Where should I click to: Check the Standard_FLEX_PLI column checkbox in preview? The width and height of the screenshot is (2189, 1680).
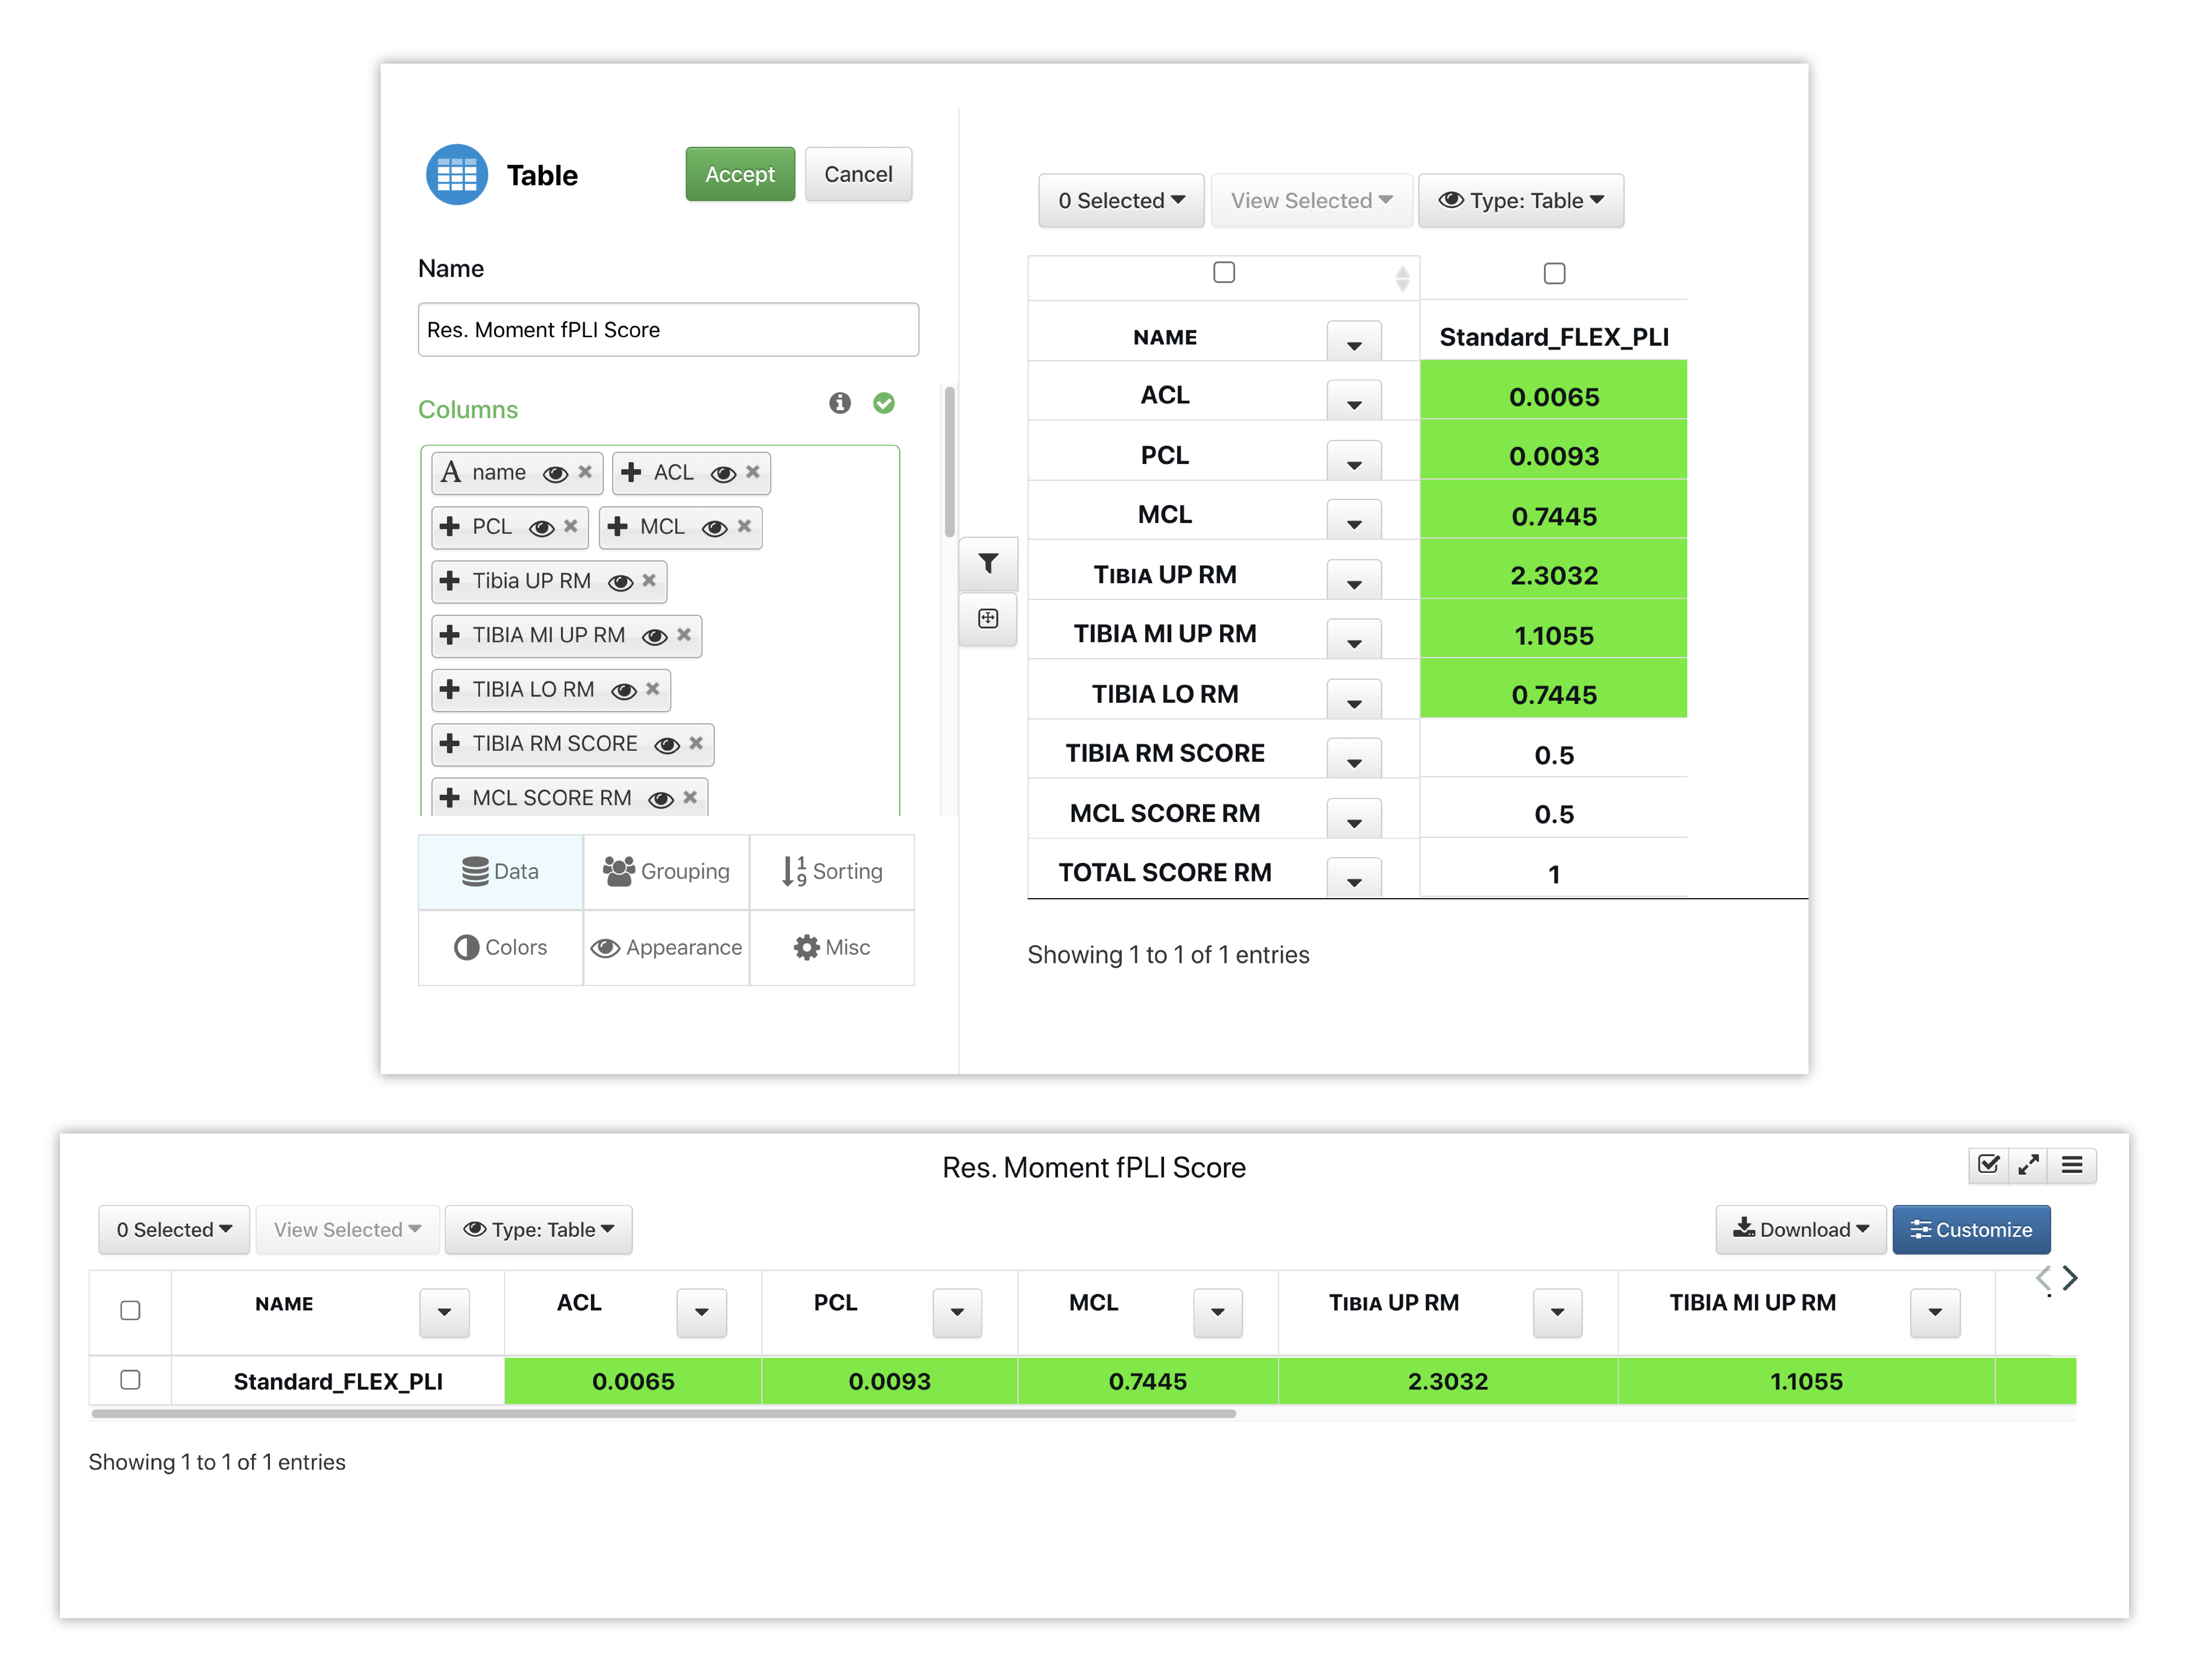tap(1554, 273)
